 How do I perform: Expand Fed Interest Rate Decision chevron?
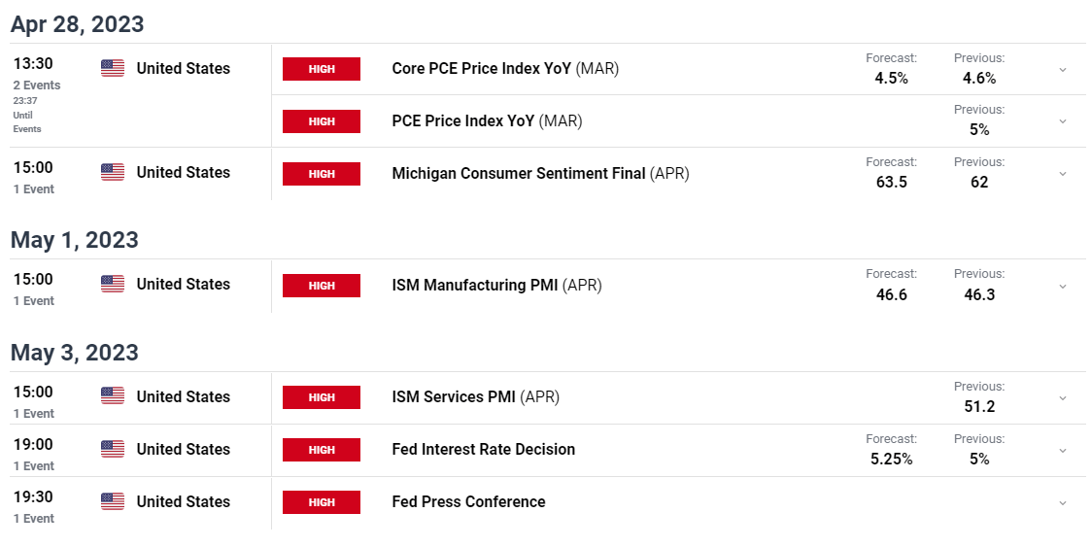[x=1063, y=450]
